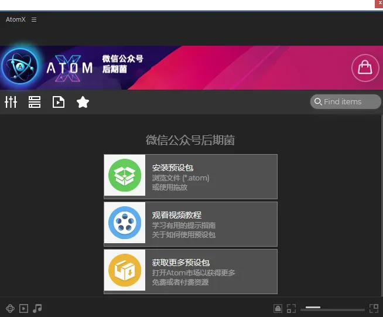The image size is (383, 317).
Task: Open the Atom market shopping bag
Action: pos(365,68)
